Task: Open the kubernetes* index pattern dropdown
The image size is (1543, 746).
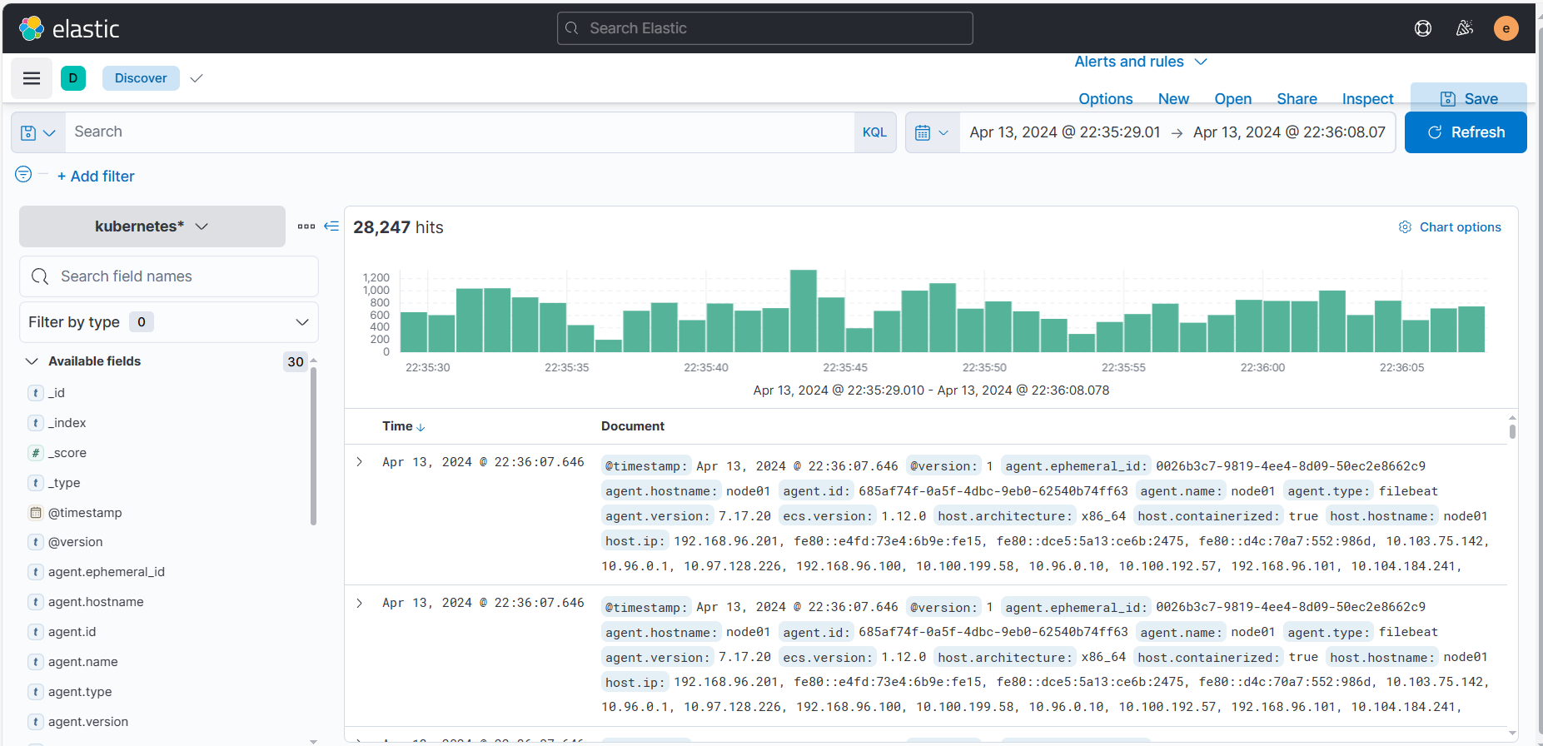Action: click(x=152, y=226)
